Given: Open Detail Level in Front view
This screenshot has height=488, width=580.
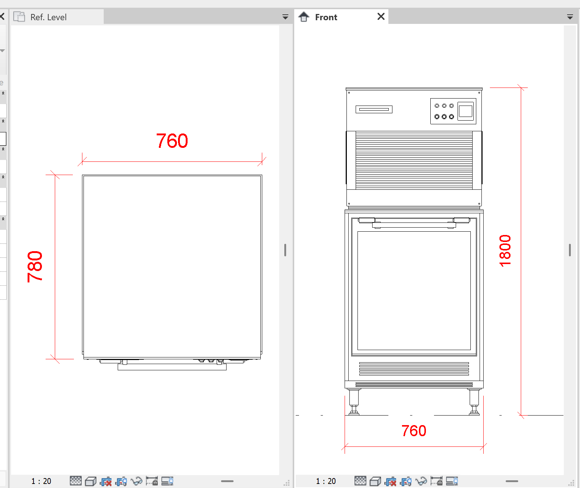Looking at the screenshot, I should (360, 481).
